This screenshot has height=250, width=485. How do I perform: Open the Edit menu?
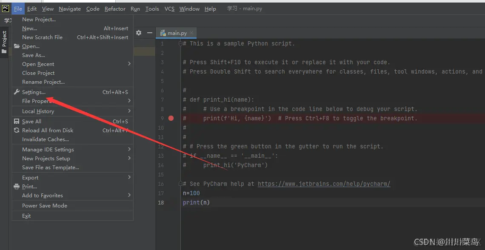click(32, 9)
